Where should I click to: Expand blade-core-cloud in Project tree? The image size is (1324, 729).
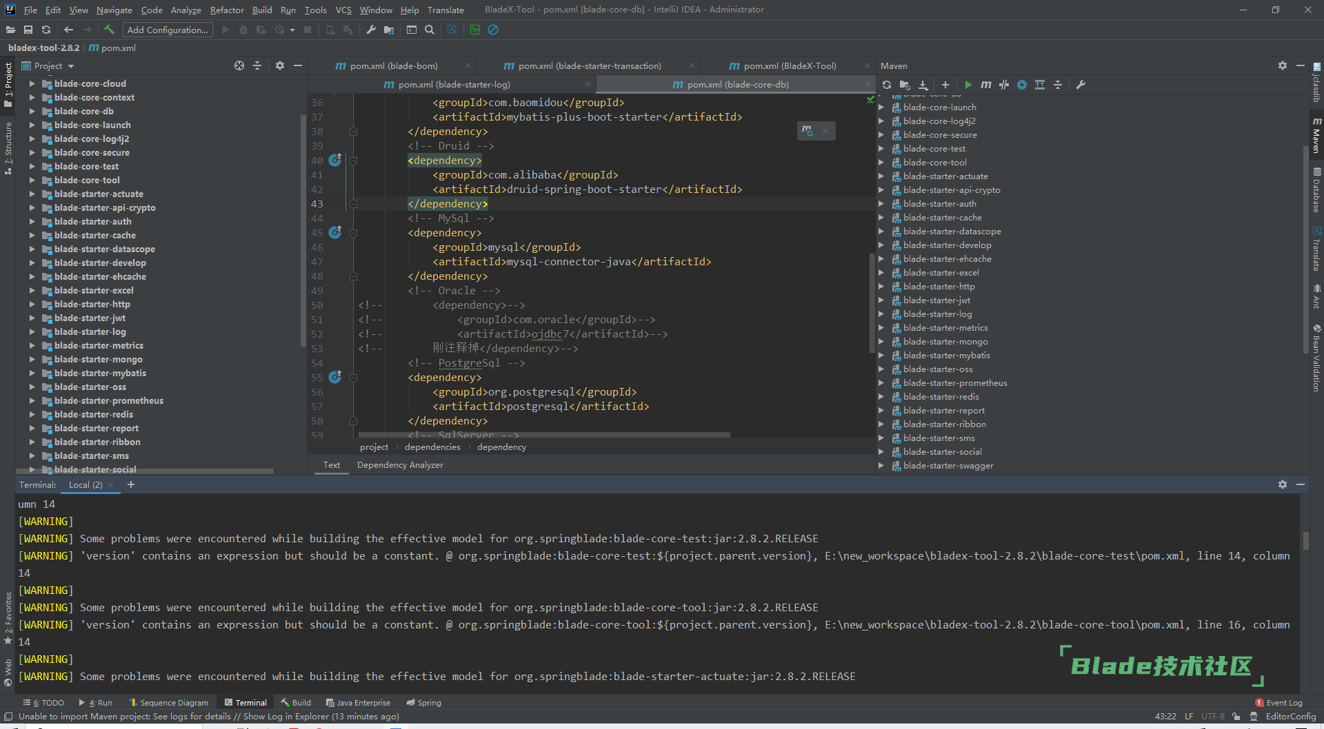32,83
